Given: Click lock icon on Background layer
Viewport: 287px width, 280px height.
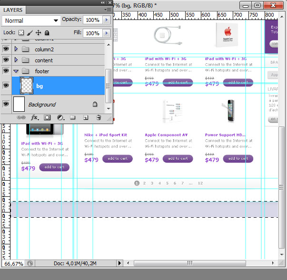Looking at the screenshot, I should pyautogui.click(x=95, y=104).
